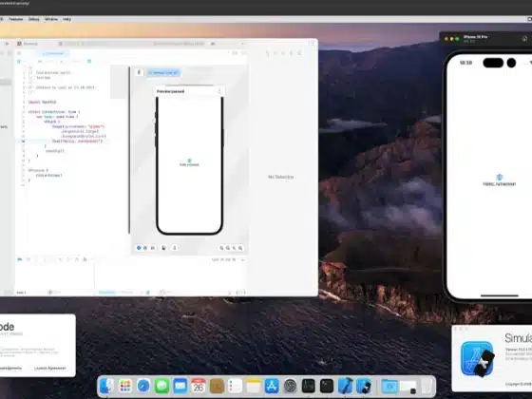The height and width of the screenshot is (399, 532).
Task: Open the Variants button in the canvas toolbar
Action: coord(153,248)
